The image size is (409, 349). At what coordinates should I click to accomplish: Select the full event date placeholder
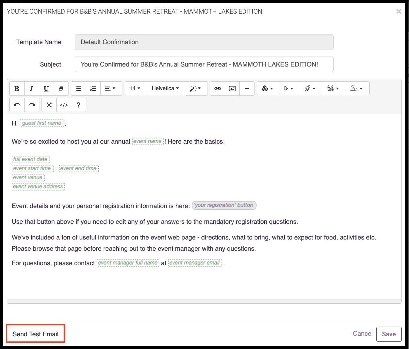[31, 159]
